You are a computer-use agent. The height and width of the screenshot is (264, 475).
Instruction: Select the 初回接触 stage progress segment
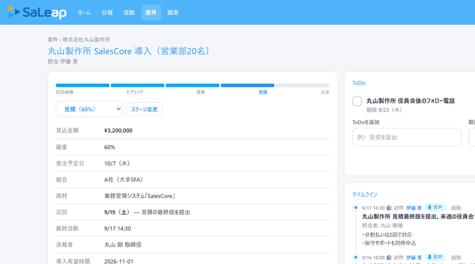click(x=82, y=85)
